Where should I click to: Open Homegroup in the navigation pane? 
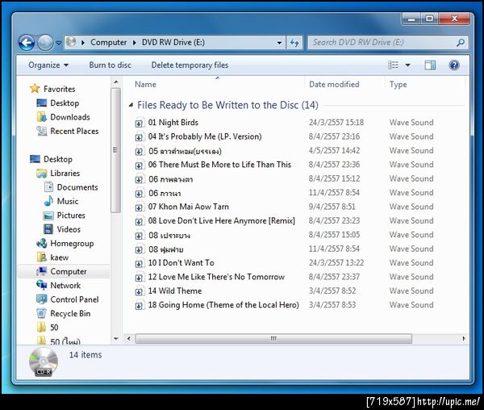click(x=72, y=243)
